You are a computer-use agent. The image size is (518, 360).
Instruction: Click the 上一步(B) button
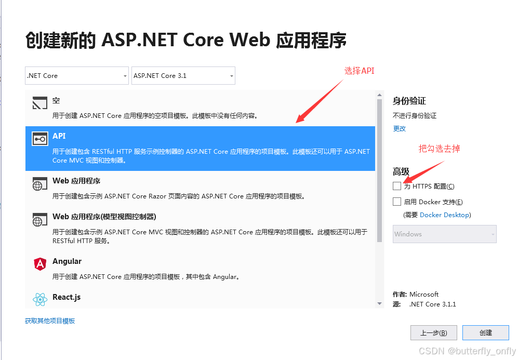pyautogui.click(x=433, y=332)
